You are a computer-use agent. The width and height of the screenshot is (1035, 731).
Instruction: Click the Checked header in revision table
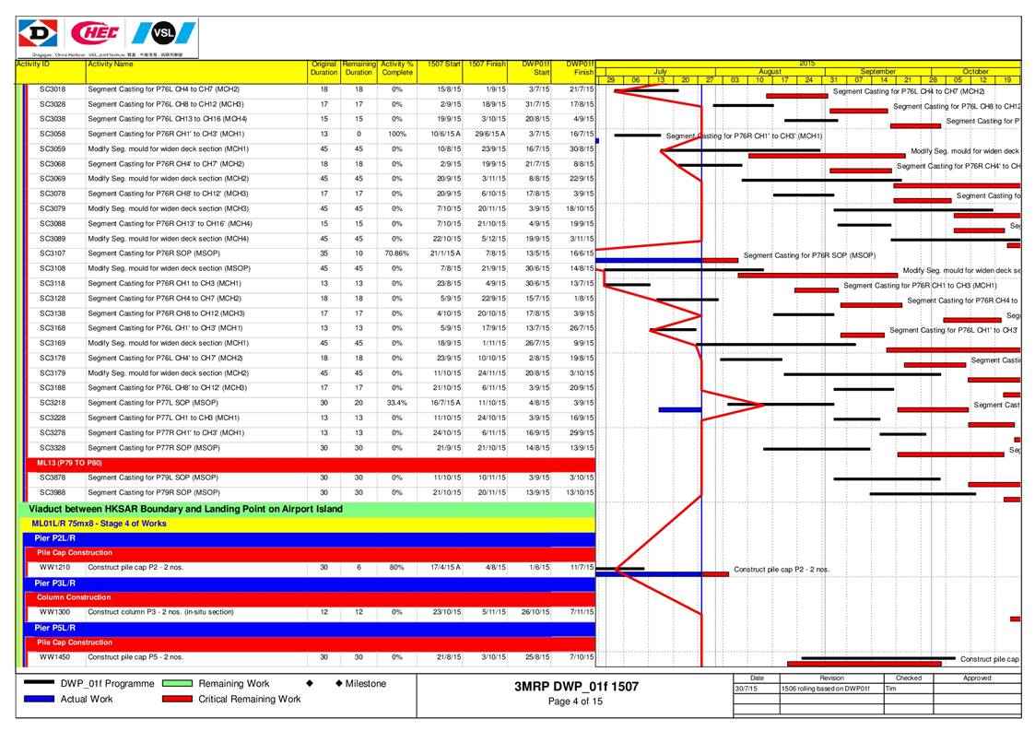click(908, 678)
